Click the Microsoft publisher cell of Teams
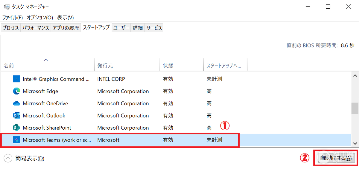This screenshot has width=359, height=169. [108, 140]
